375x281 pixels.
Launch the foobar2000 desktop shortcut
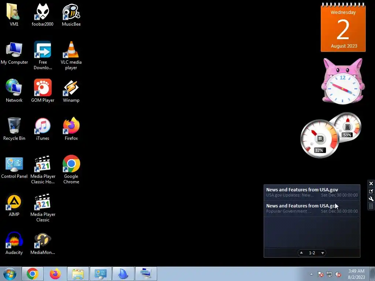tap(42, 15)
